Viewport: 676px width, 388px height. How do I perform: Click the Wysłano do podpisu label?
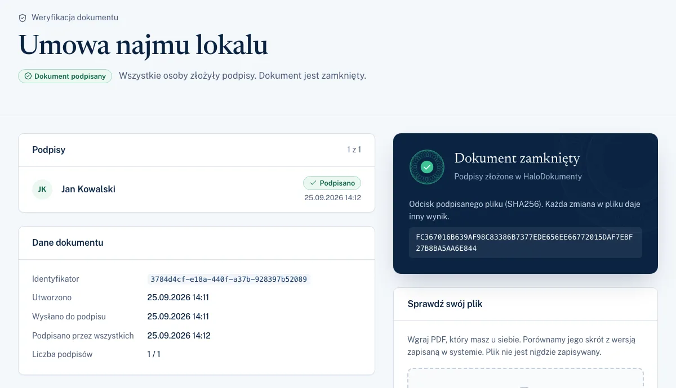(x=69, y=317)
